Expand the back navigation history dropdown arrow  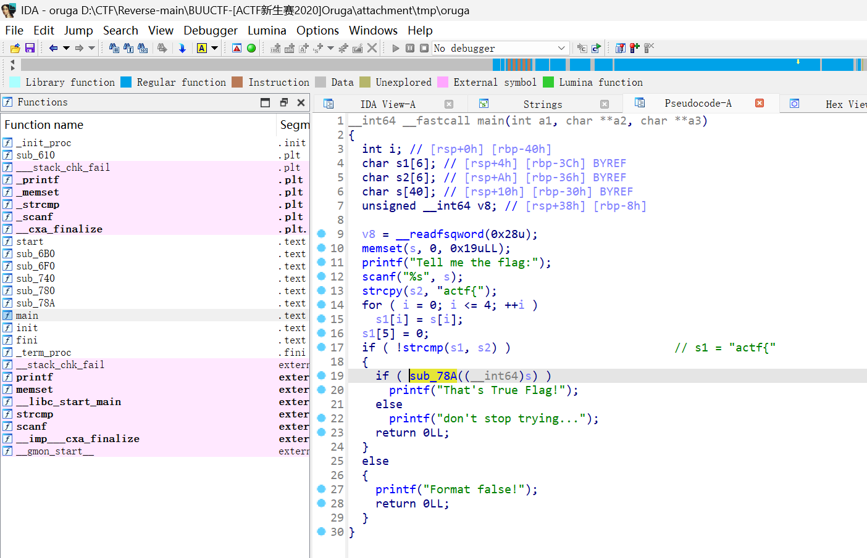66,48
